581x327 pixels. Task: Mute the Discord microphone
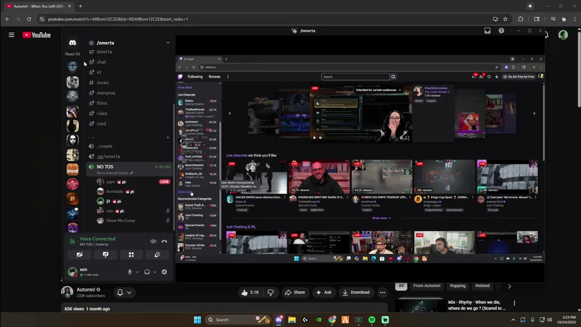(x=130, y=272)
